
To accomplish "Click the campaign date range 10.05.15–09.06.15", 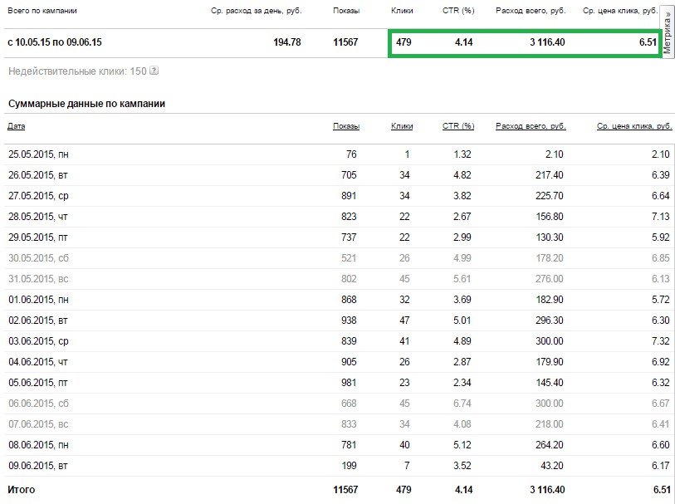I will [60, 42].
